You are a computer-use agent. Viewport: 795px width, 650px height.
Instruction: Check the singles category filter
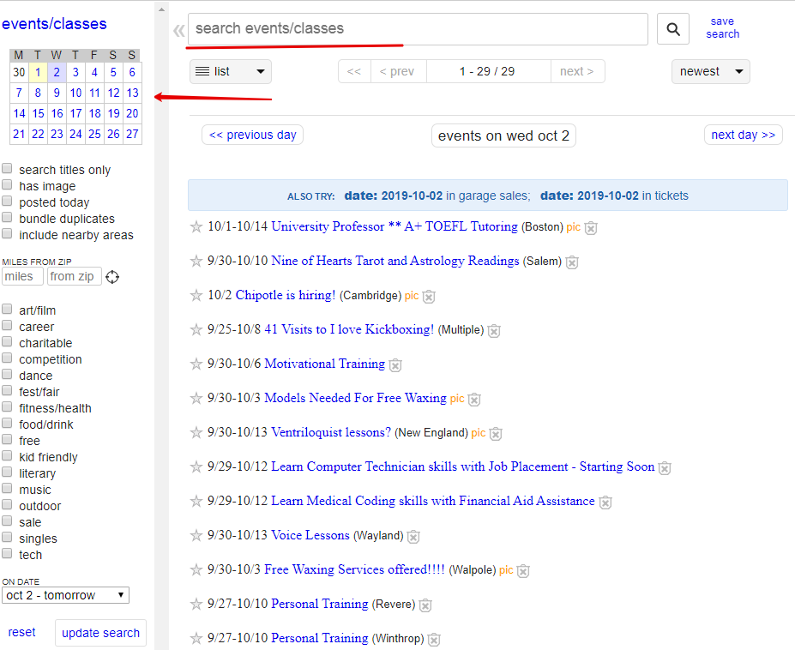click(7, 537)
